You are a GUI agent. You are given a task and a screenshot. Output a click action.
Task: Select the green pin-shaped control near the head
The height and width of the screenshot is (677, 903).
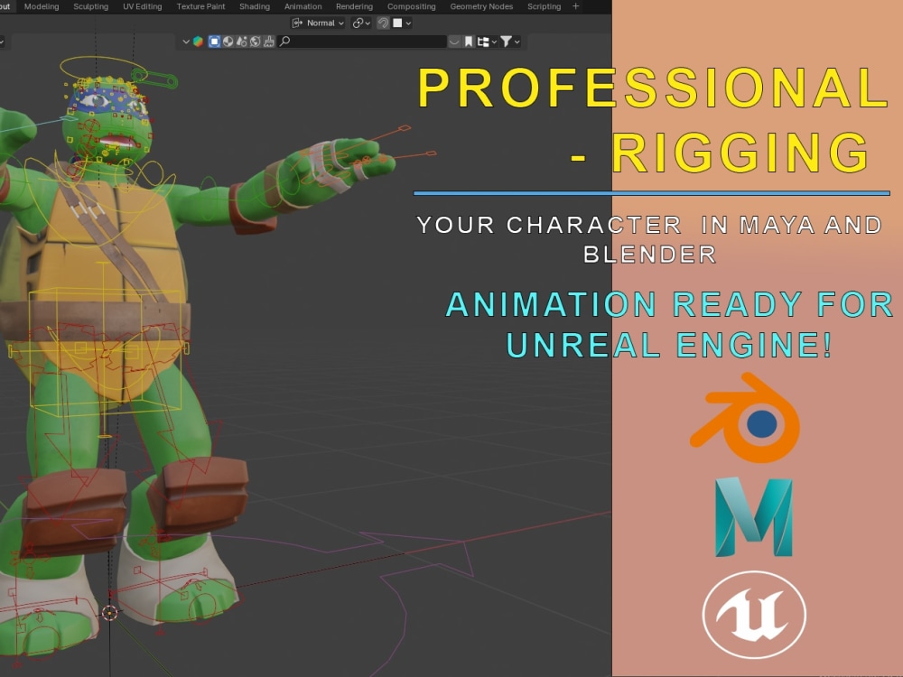(154, 79)
